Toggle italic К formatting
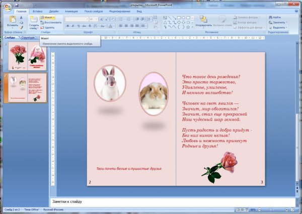302x214 pixels. point(72,26)
